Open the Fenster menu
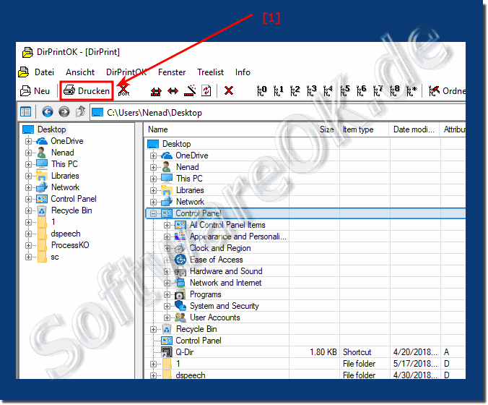488x405 pixels. pyautogui.click(x=172, y=72)
